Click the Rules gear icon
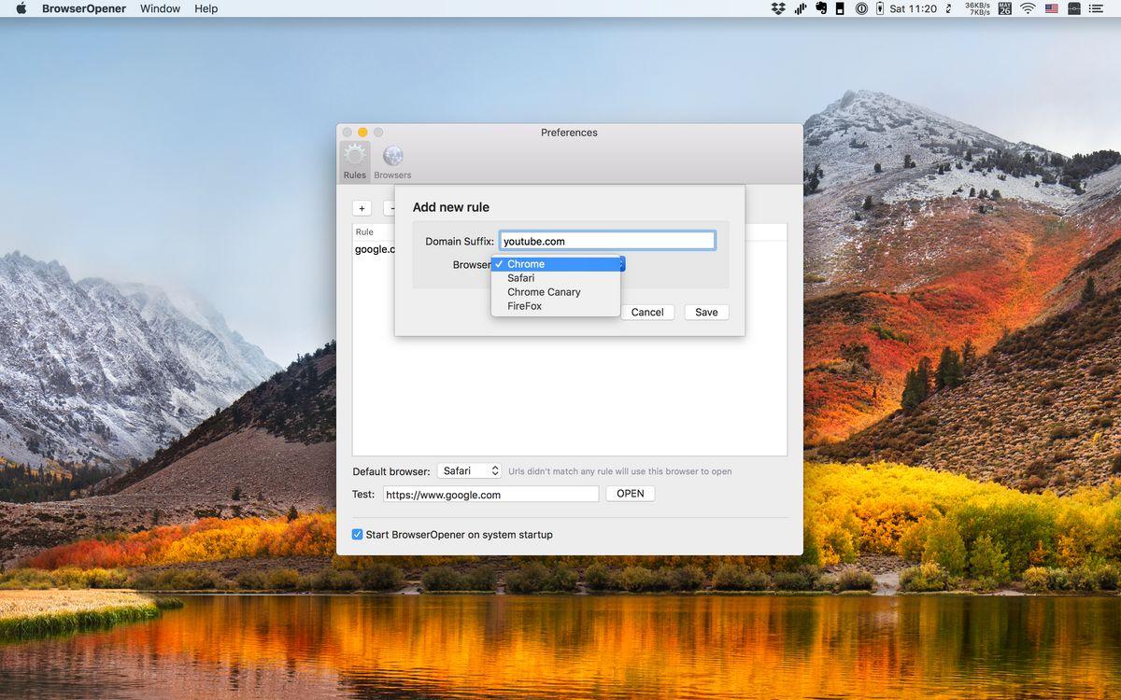Image resolution: width=1121 pixels, height=700 pixels. tap(355, 157)
